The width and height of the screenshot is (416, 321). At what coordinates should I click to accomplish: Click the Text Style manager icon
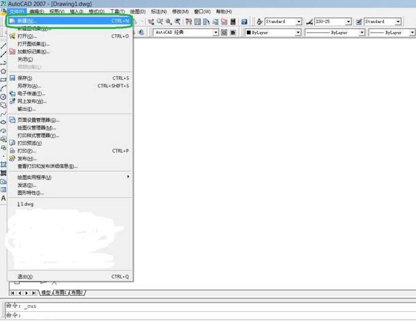pyautogui.click(x=260, y=22)
